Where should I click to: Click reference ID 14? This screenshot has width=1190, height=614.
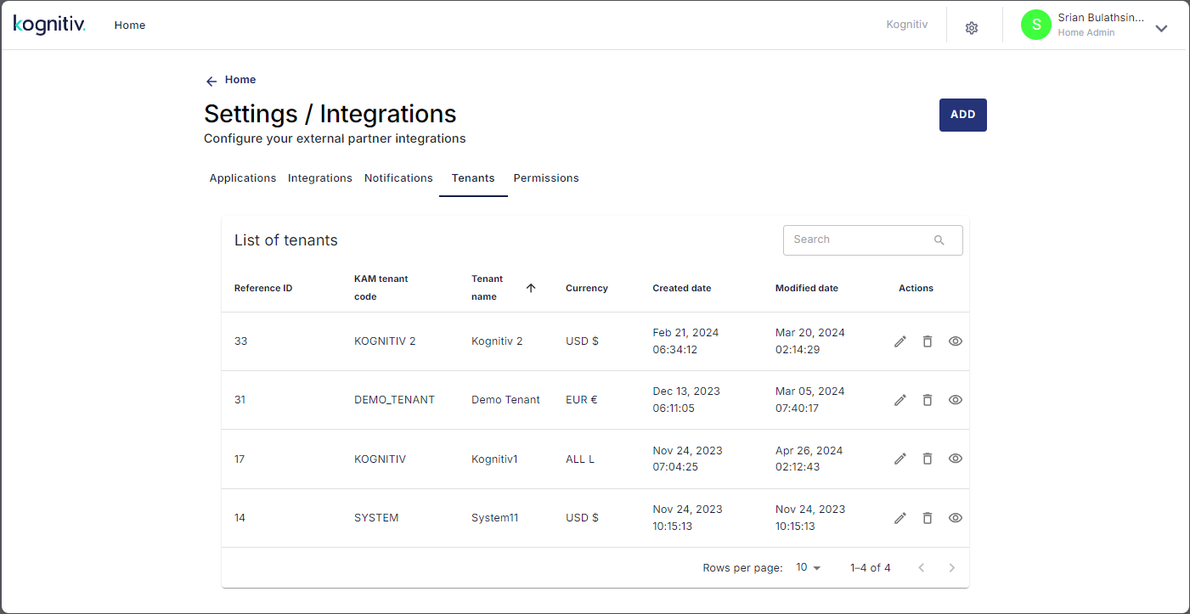[x=240, y=518]
